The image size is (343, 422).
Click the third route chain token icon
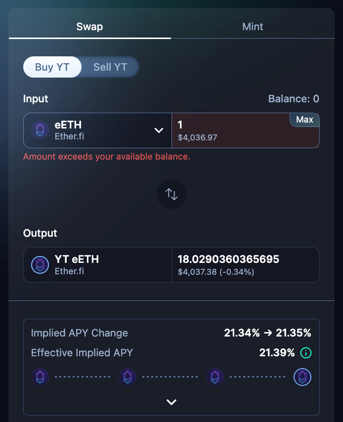pos(215,377)
